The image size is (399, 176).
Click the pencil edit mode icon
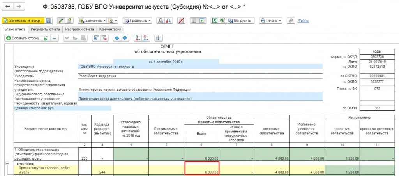(61, 21)
